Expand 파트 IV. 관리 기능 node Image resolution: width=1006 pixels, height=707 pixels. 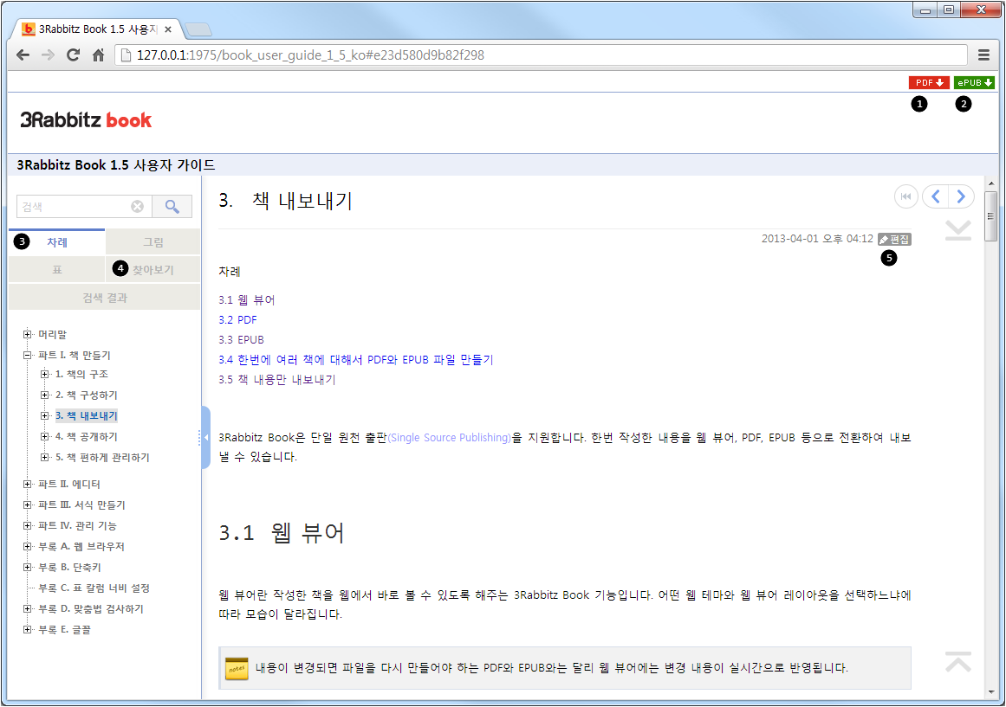pyautogui.click(x=27, y=525)
